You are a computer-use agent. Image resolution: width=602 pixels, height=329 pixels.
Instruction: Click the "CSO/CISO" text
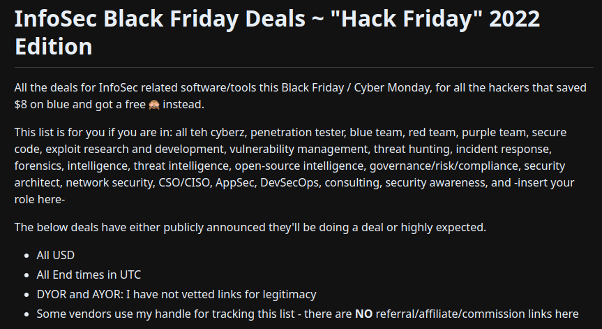[x=182, y=183]
